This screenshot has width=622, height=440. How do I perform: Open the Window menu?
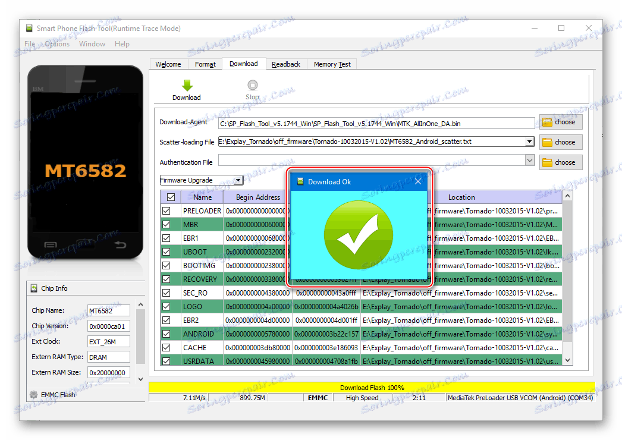(x=92, y=44)
